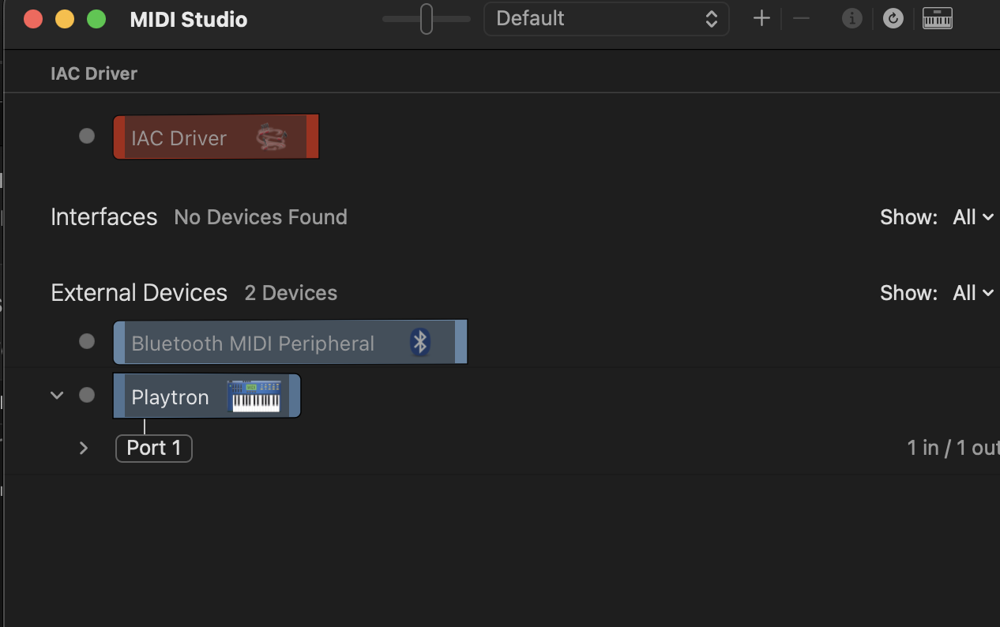Click the Interfaces heading
The image size is (1000, 627).
(104, 217)
